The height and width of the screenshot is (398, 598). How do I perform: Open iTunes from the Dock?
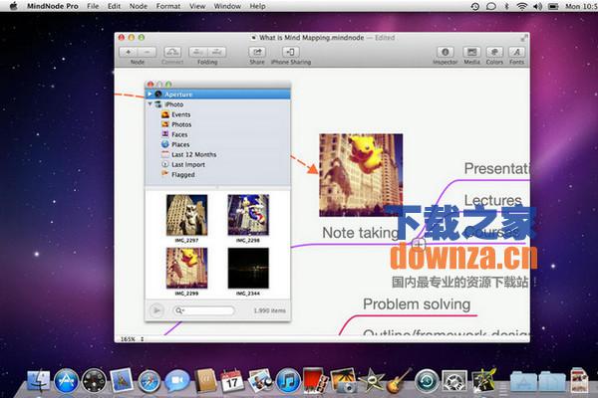pos(288,381)
